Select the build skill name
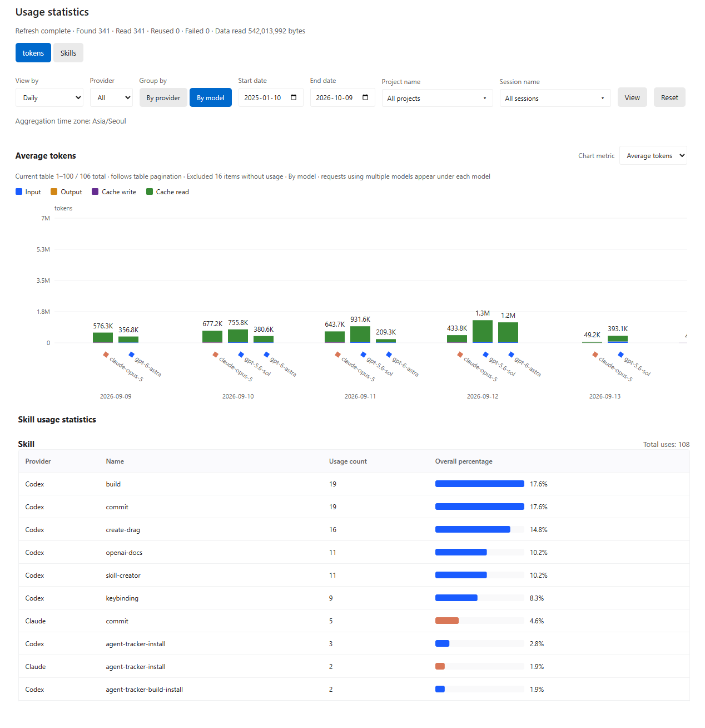The width and height of the screenshot is (705, 728). tap(113, 484)
